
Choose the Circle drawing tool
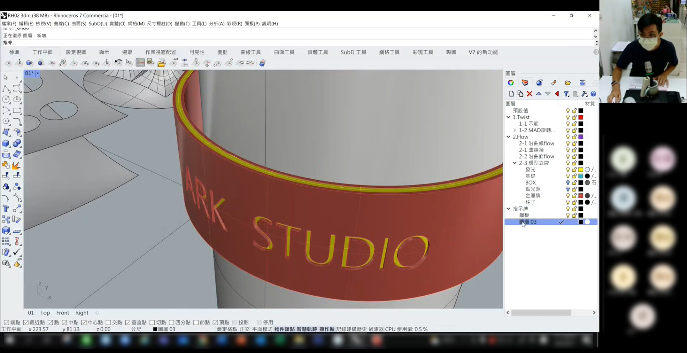(x=6, y=100)
